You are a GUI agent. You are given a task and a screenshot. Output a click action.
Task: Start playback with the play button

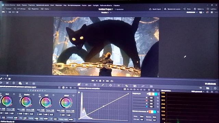pos(104,81)
